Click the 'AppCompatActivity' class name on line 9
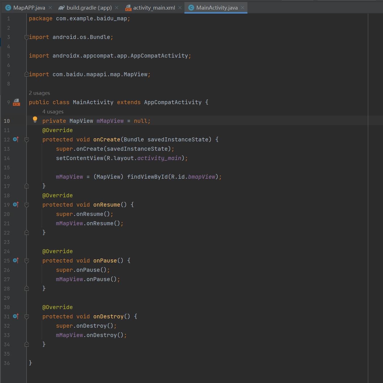 coord(173,102)
